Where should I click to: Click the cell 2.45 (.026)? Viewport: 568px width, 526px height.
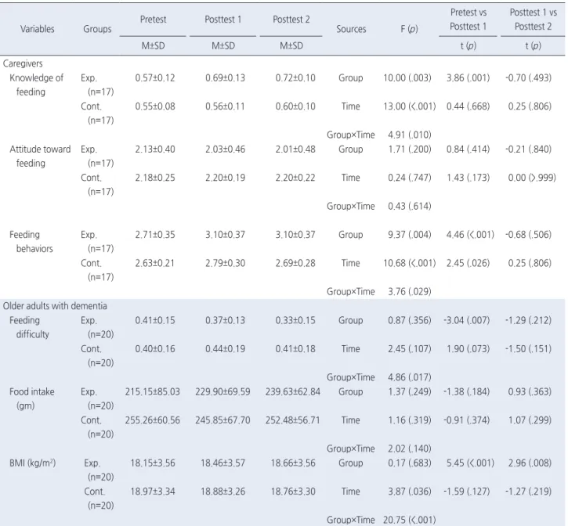[468, 263]
